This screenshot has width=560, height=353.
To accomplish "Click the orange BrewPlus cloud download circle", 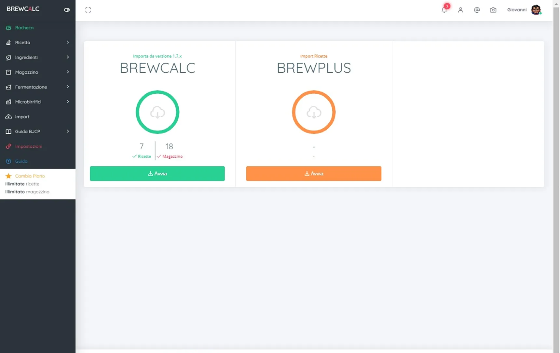I will pos(314,112).
